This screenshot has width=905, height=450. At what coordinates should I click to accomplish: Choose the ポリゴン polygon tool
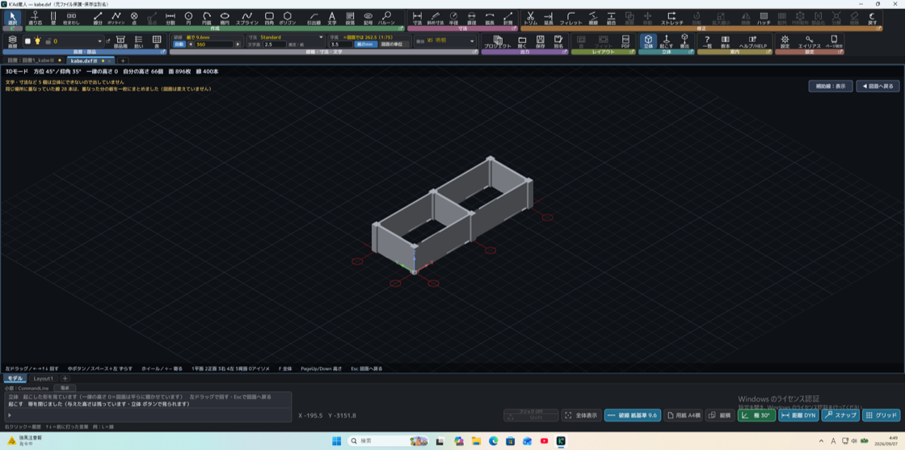[287, 18]
